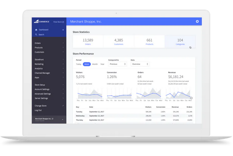The image size is (233, 156).
Task: Click the Revenue table column header
Action: (175, 107)
